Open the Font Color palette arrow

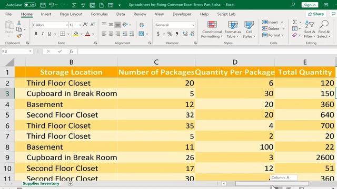[x=93, y=34]
